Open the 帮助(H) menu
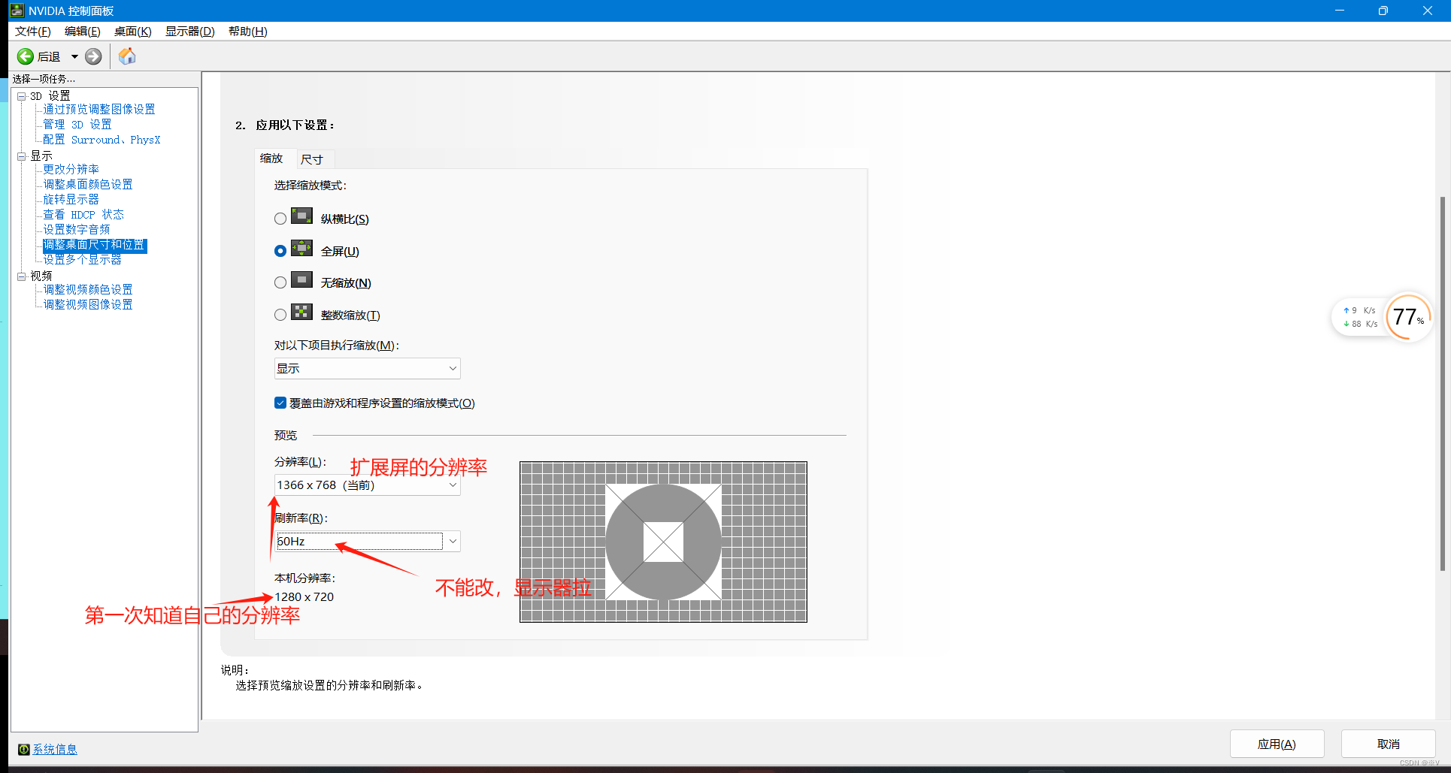 [x=248, y=32]
